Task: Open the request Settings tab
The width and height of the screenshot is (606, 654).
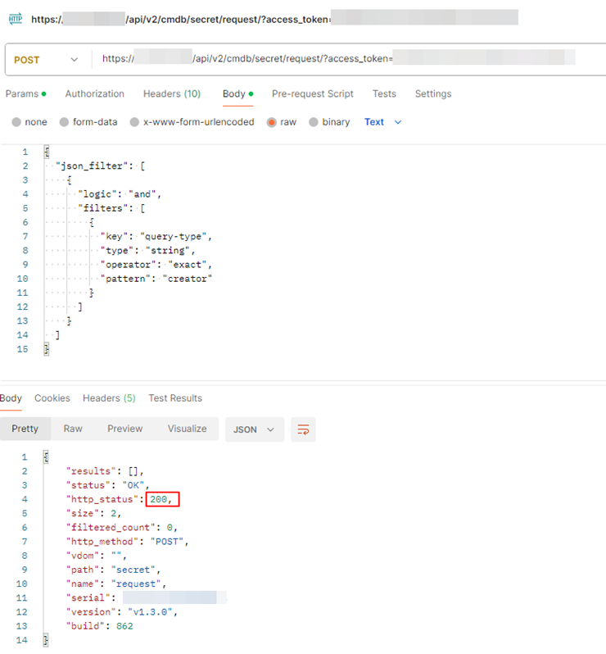Action: (433, 94)
